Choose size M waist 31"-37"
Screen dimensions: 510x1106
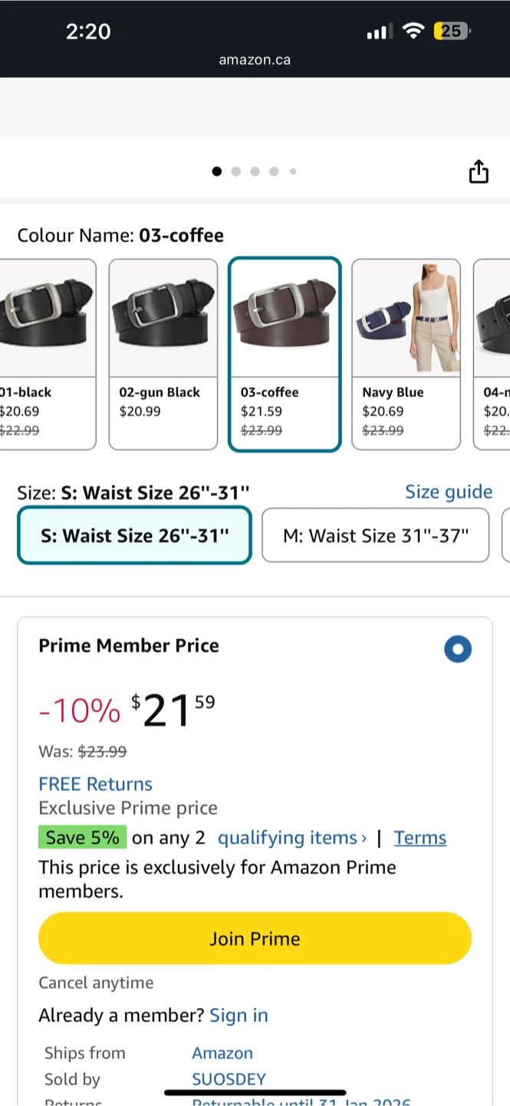(x=375, y=535)
